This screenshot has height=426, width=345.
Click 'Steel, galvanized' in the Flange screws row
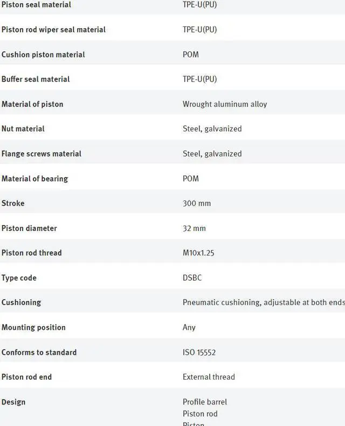click(x=212, y=154)
